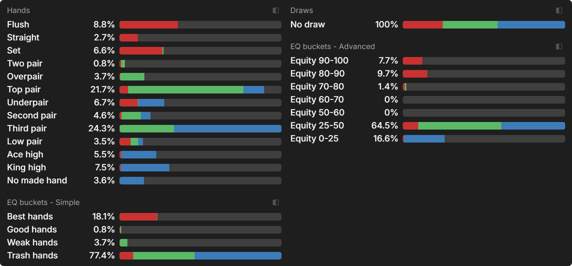This screenshot has height=266, width=572.
Task: Select the No draw row label
Action: tap(307, 25)
